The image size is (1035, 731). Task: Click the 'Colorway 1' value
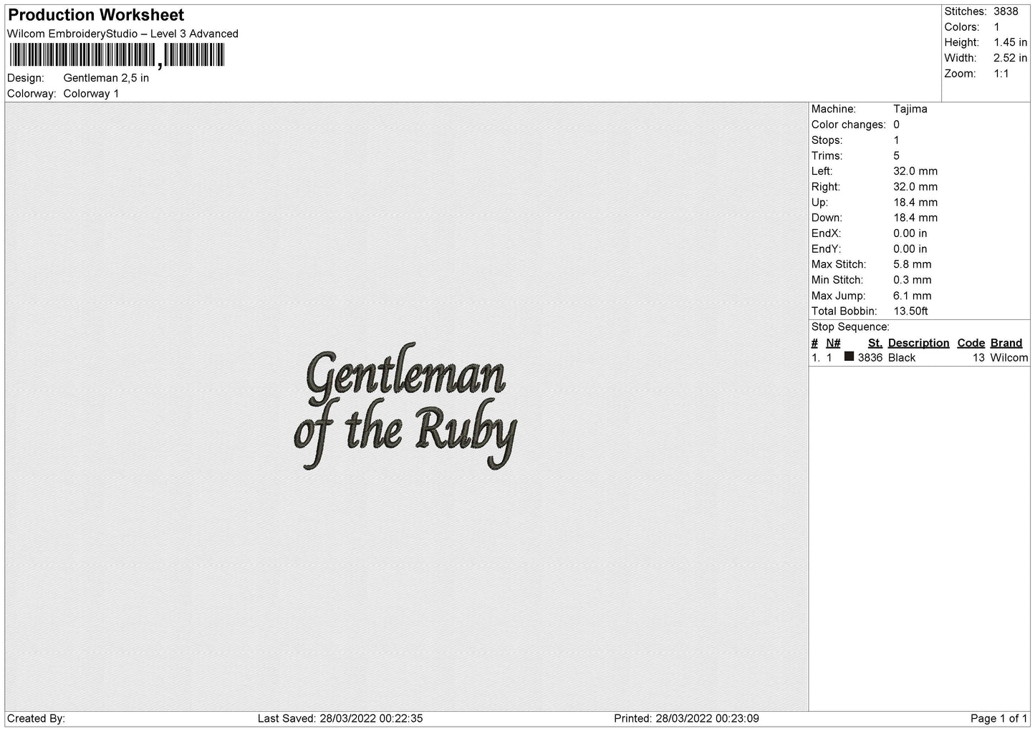(91, 94)
